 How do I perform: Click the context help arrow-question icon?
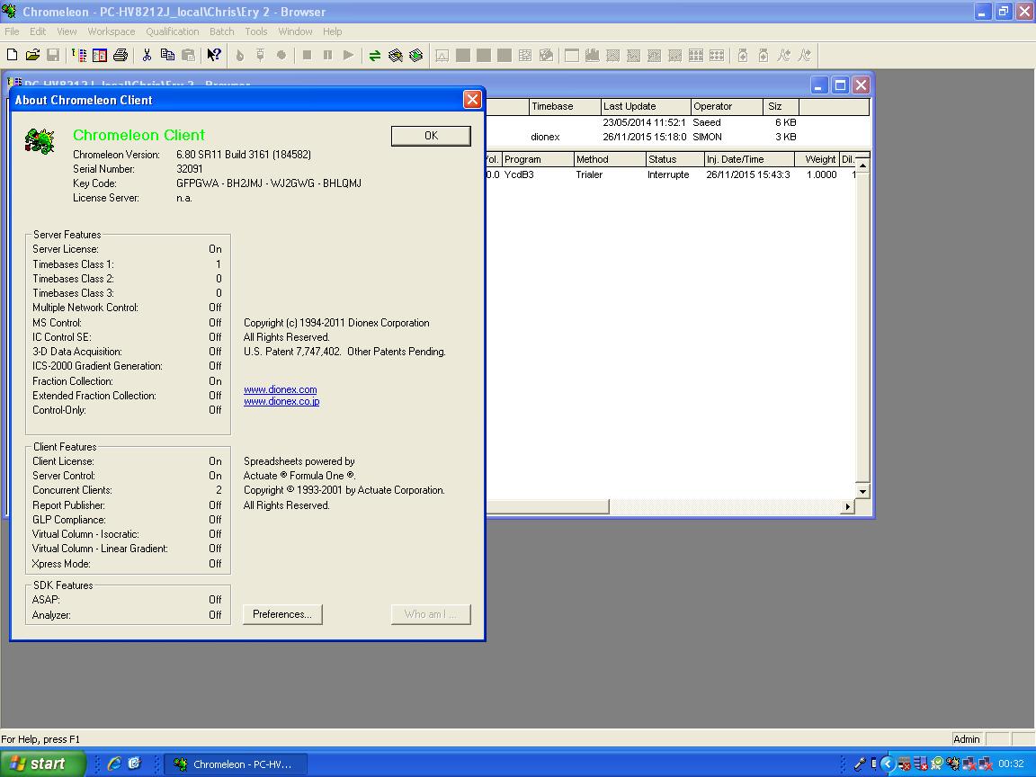point(213,56)
